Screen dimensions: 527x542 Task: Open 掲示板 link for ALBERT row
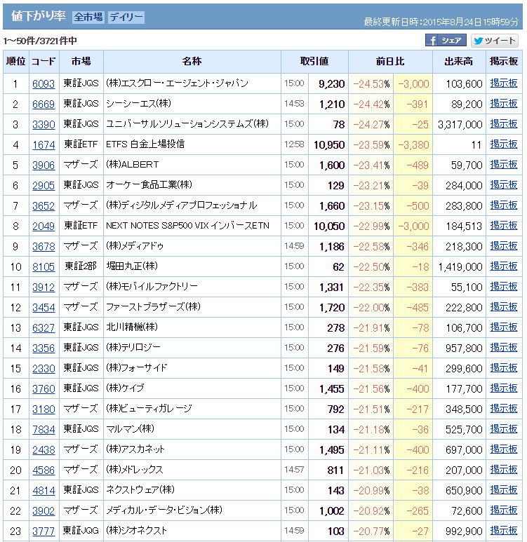coord(503,165)
